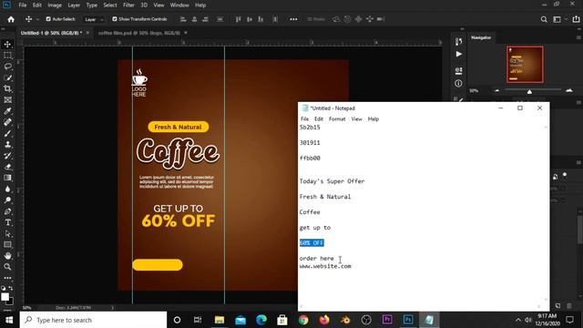This screenshot has width=583, height=328.
Task: Select the Crop tool
Action: (7, 89)
